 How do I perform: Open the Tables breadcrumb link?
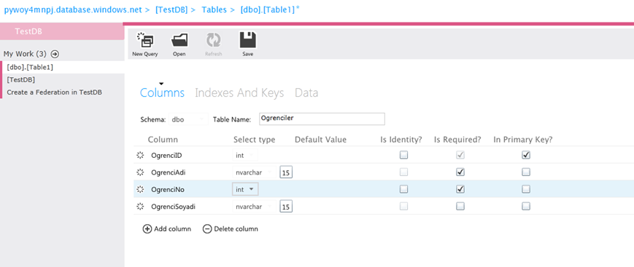click(x=214, y=9)
